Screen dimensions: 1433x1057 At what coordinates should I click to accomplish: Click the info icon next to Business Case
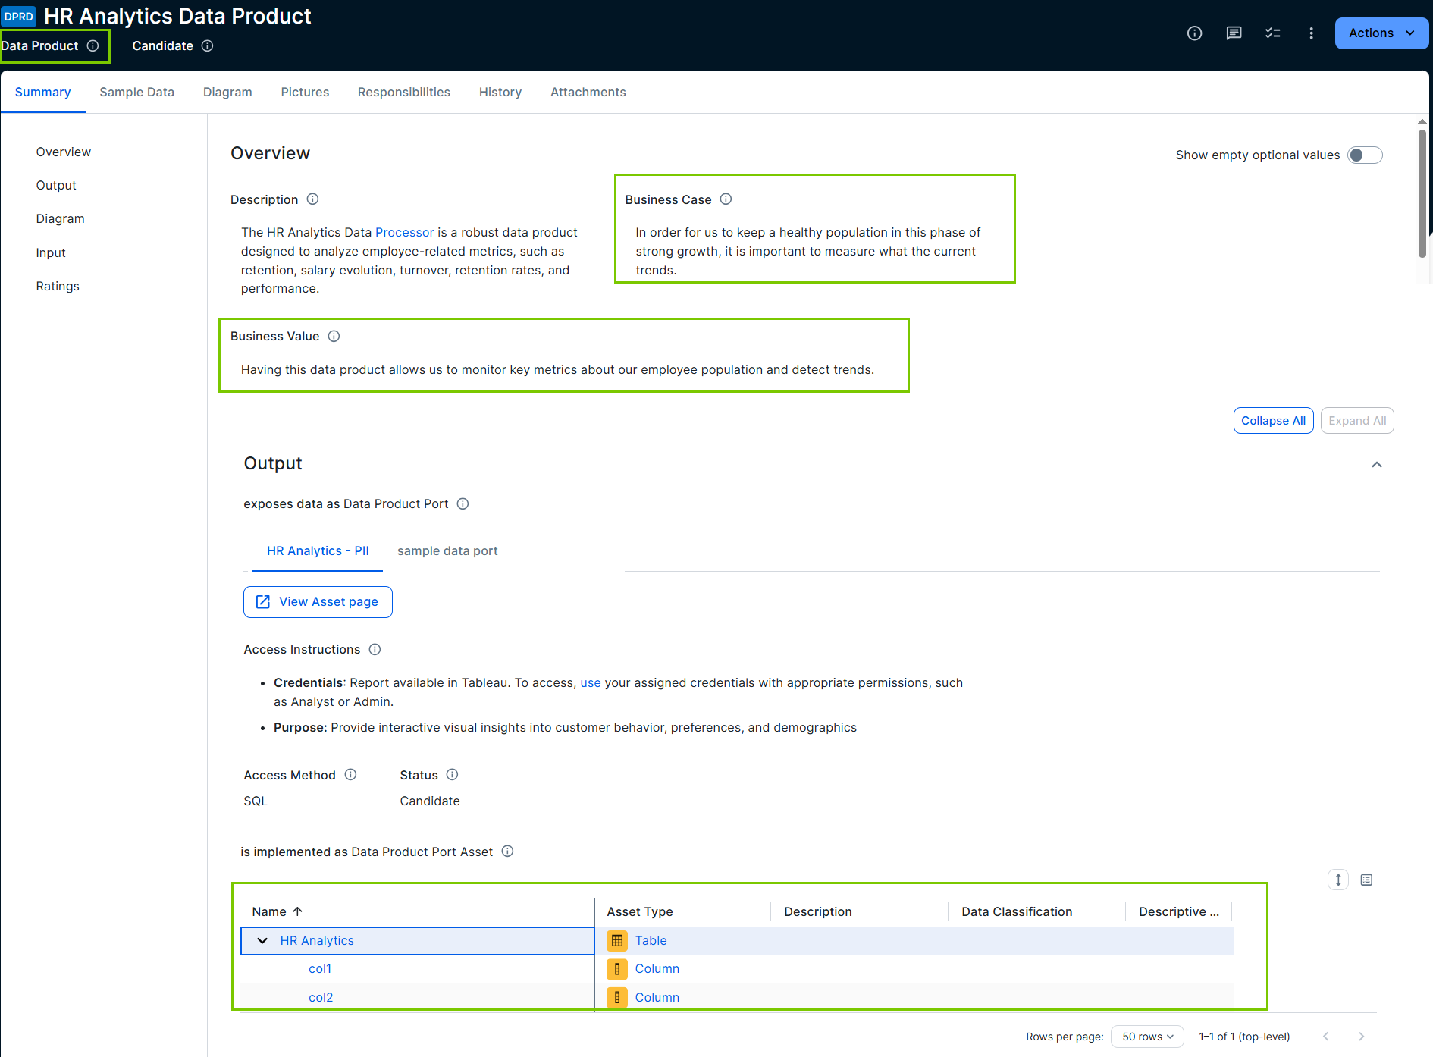coord(726,199)
